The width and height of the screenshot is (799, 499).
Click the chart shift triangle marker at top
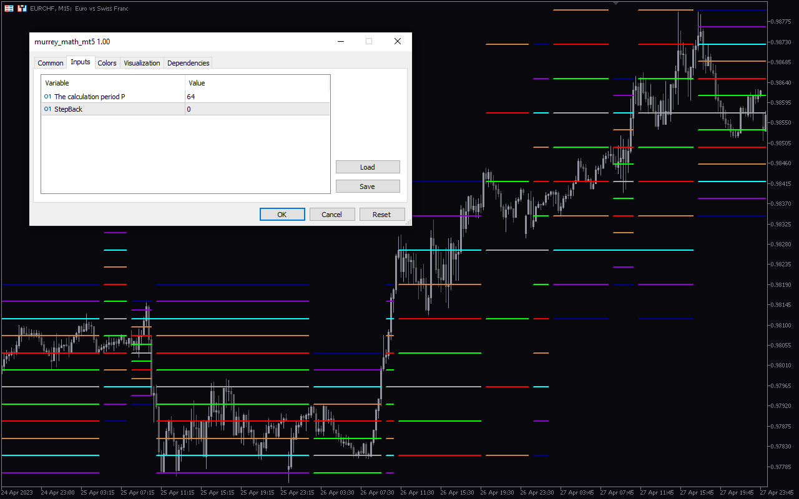(617, 2)
